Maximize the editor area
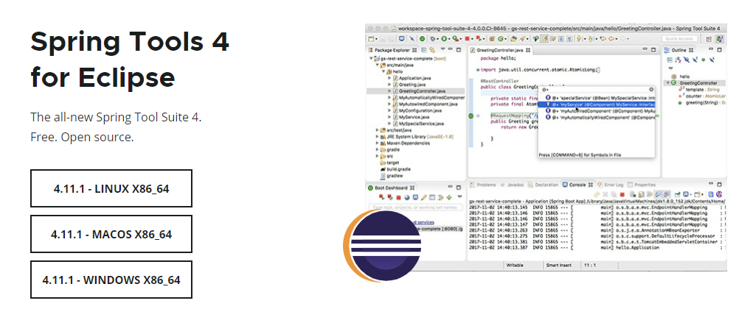Screen dimensions: 750x309 (653, 50)
